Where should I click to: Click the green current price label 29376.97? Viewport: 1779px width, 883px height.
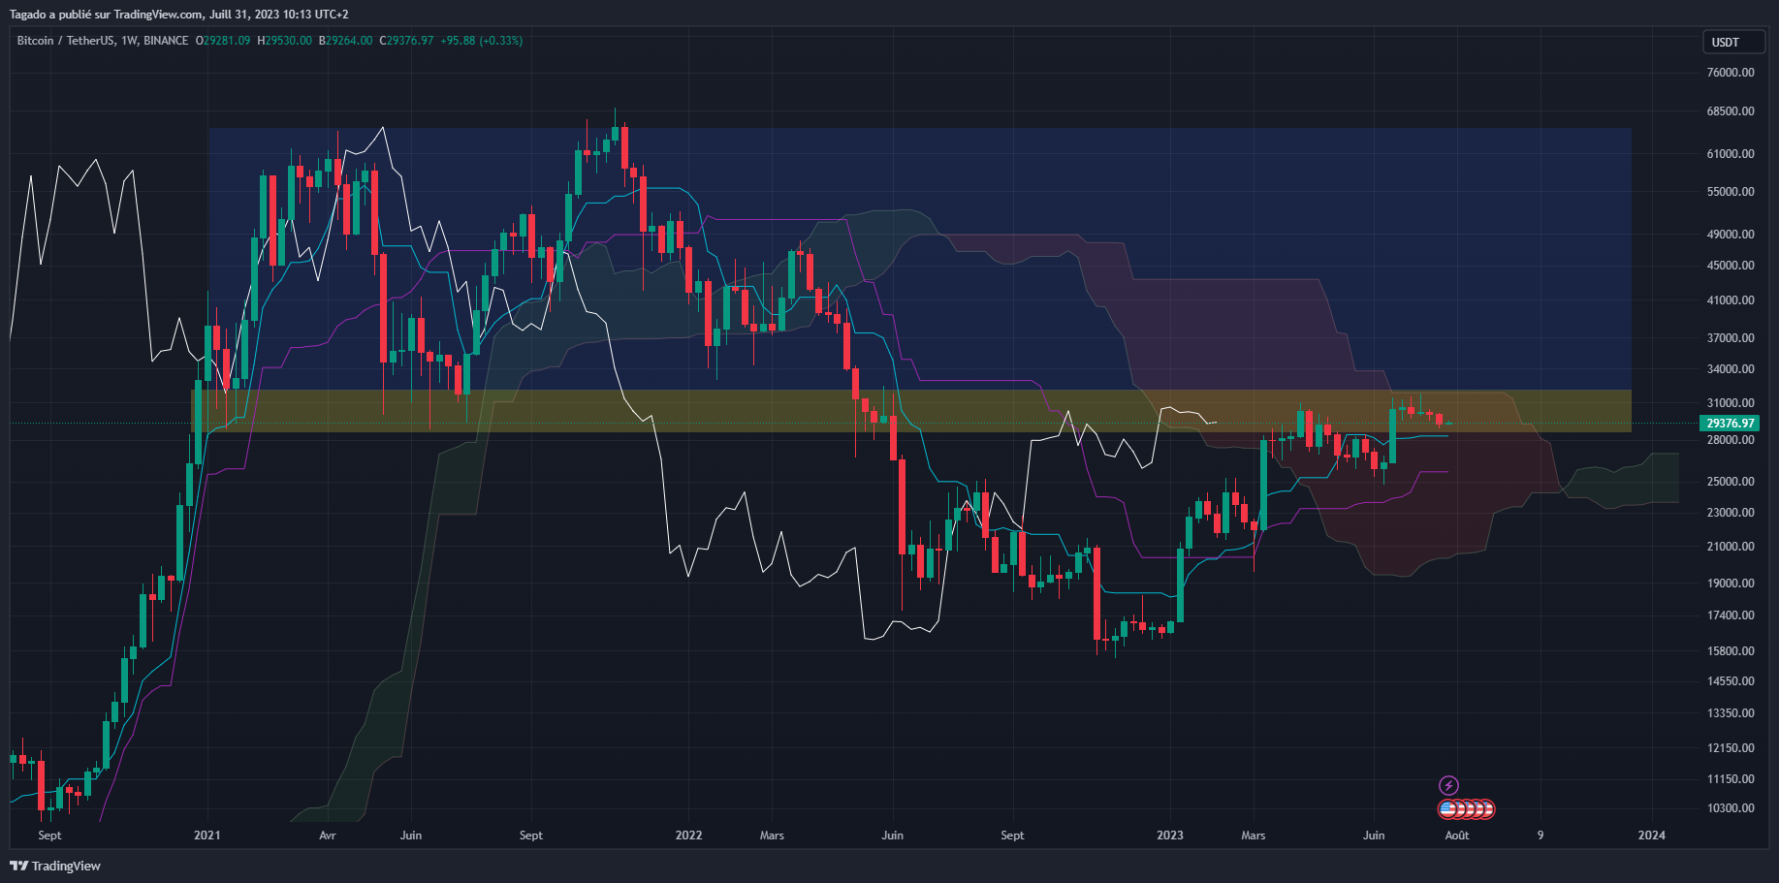(1730, 423)
